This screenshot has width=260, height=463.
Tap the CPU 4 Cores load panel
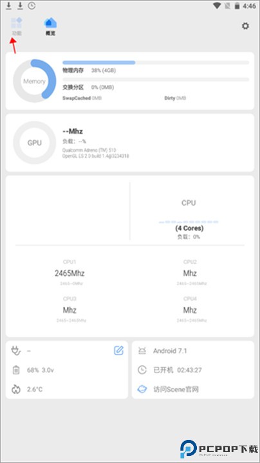tap(189, 219)
